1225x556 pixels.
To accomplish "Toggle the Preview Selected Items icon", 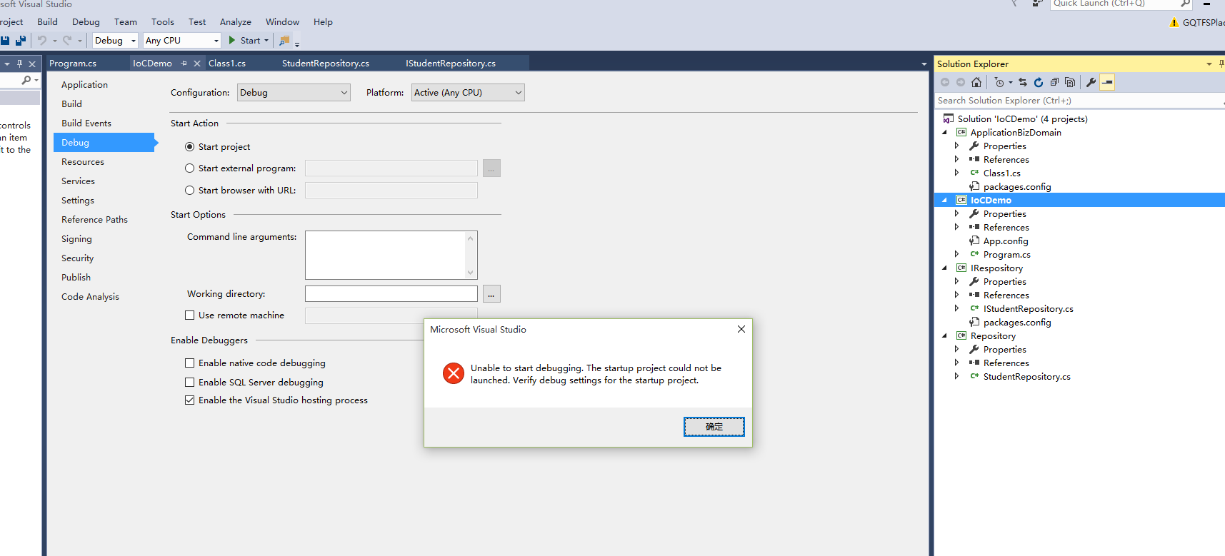I will click(x=1107, y=82).
